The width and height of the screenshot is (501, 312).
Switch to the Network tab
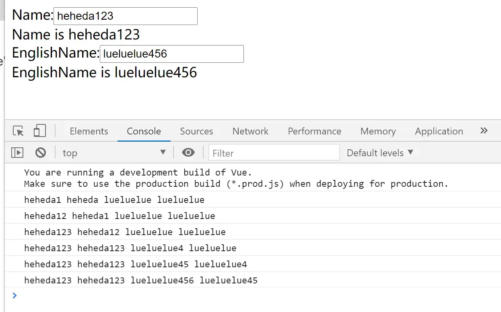coord(250,131)
